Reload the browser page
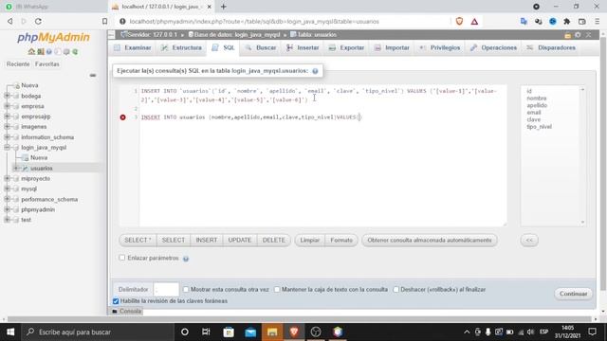 click(38, 21)
